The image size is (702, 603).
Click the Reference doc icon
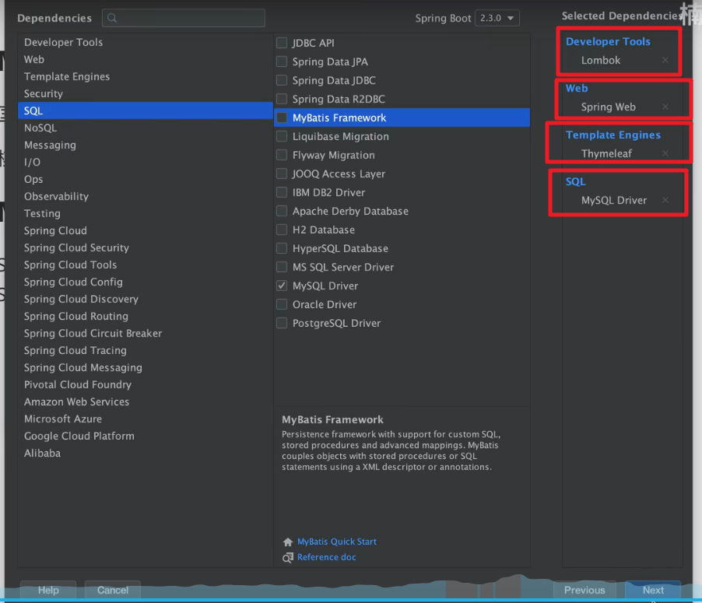click(x=288, y=557)
